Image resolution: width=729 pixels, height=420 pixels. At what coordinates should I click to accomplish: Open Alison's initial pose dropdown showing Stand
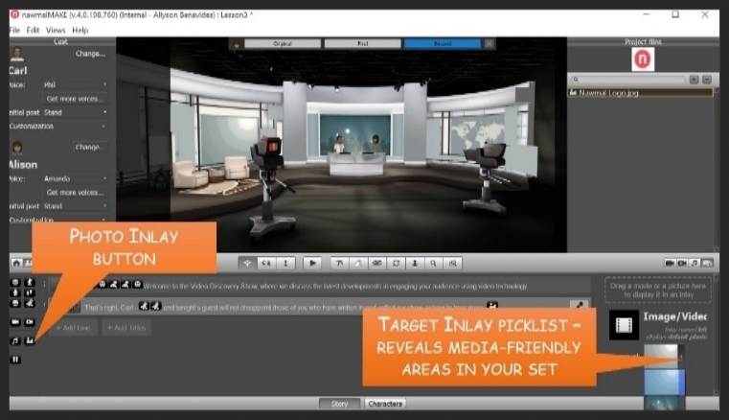click(x=76, y=206)
